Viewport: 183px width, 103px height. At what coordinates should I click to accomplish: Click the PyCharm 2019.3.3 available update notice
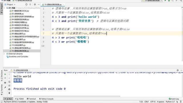coord(26,102)
